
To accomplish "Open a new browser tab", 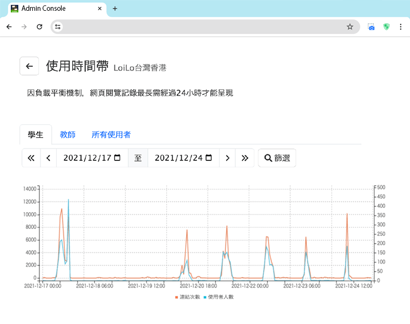I will point(115,9).
